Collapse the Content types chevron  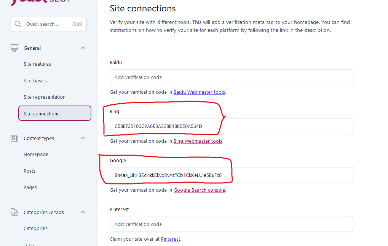[83, 138]
